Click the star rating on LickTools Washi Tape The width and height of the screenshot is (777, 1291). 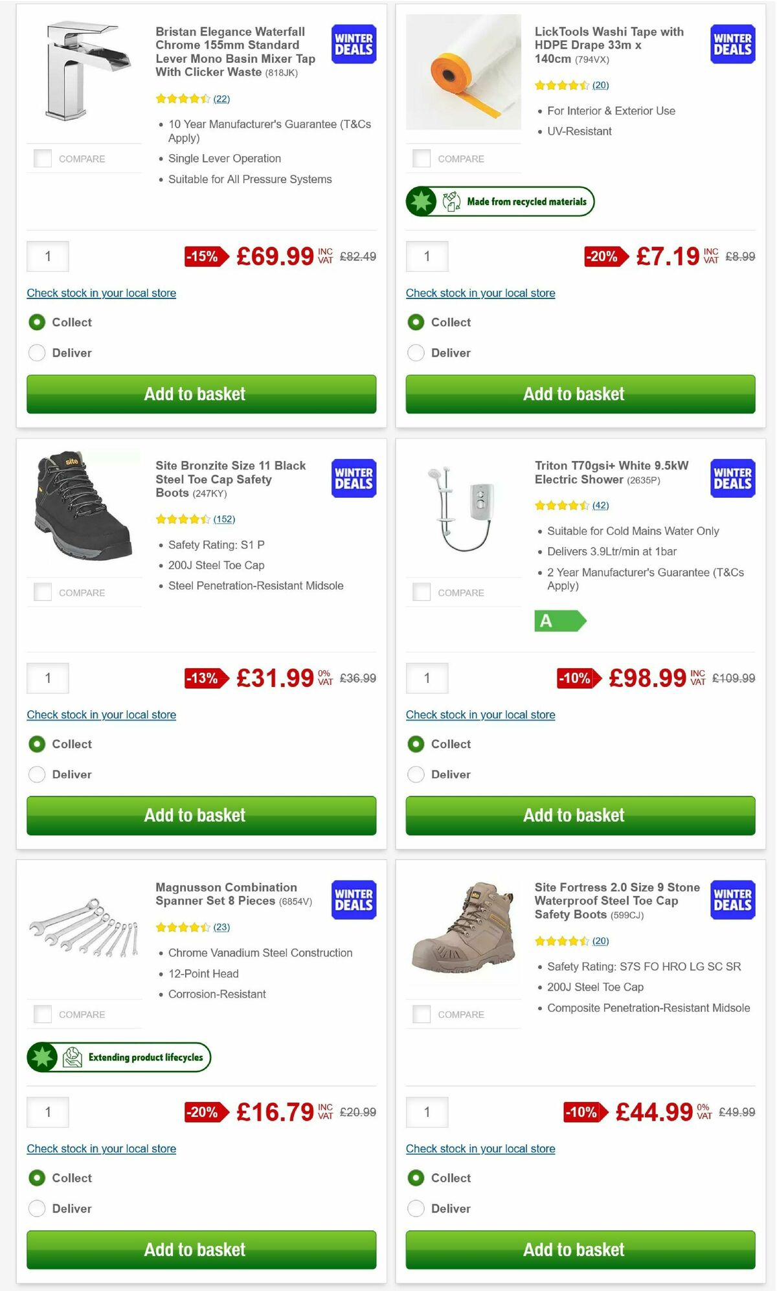(x=562, y=85)
